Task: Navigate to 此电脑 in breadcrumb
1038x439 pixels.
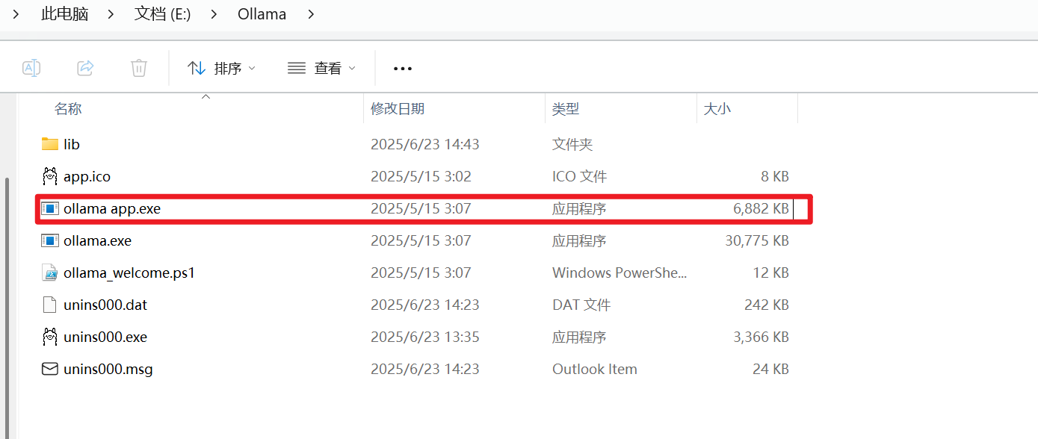Action: tap(64, 14)
